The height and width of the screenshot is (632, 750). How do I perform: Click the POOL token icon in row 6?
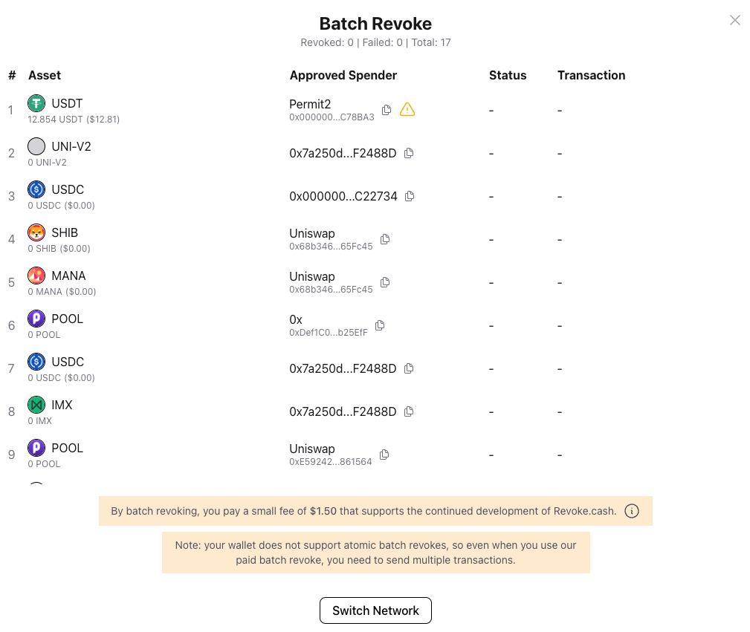36,319
